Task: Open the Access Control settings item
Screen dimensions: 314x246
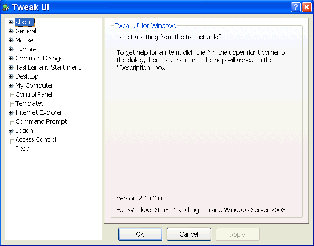Action: point(36,139)
